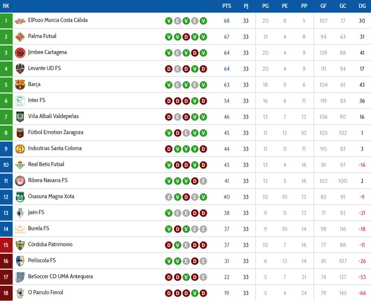This screenshot has height=301, width=371.
Task: Sort by the GC column header
Action: coord(343,6)
